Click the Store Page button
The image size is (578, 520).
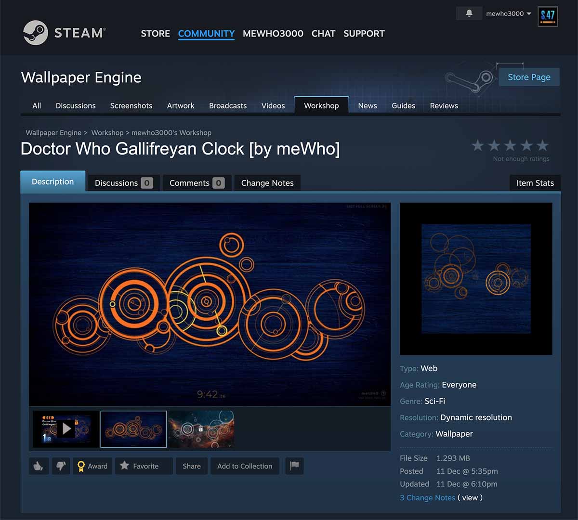[x=528, y=77]
